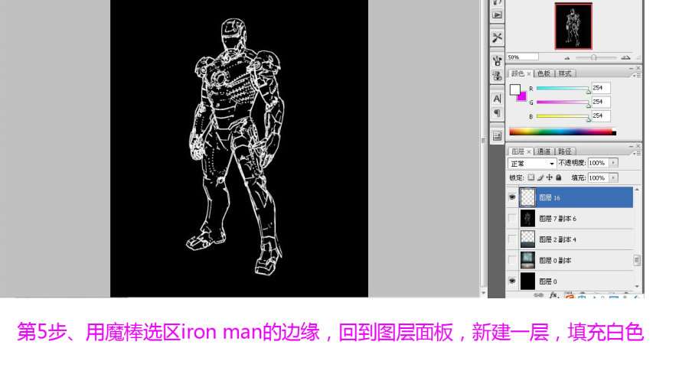Switch to the 样式 styles tab
The width and height of the screenshot is (689, 387).
click(x=565, y=73)
